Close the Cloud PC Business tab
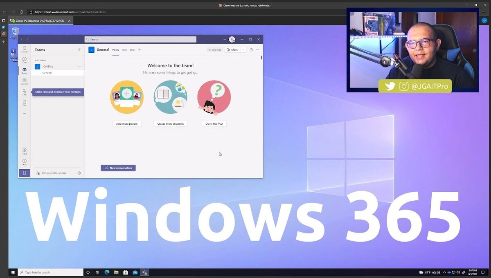Image resolution: width=491 pixels, height=278 pixels. point(69,20)
